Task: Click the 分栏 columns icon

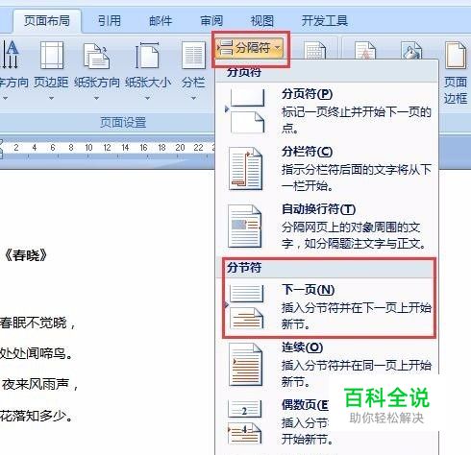Action: (193, 55)
